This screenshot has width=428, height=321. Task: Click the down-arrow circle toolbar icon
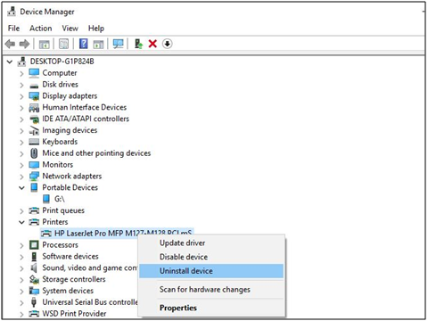point(168,44)
